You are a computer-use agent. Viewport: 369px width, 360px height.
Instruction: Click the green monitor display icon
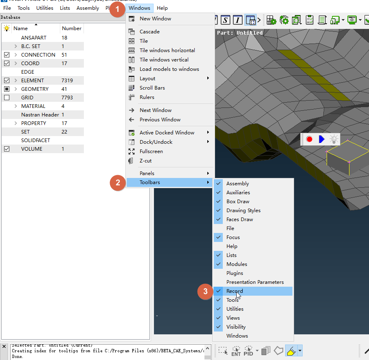coord(352,20)
